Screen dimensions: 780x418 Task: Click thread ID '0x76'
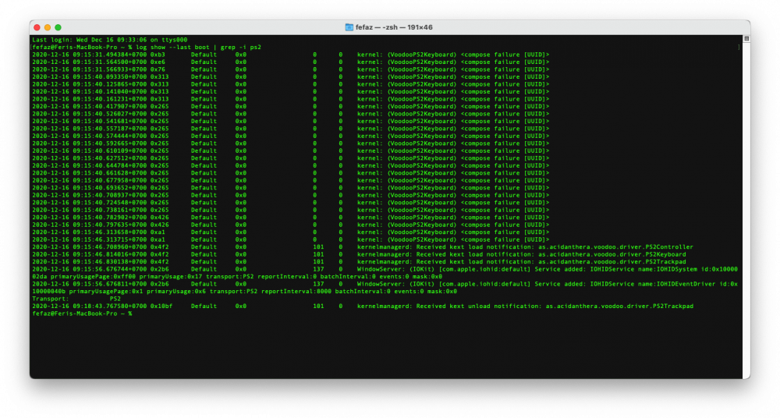158,69
